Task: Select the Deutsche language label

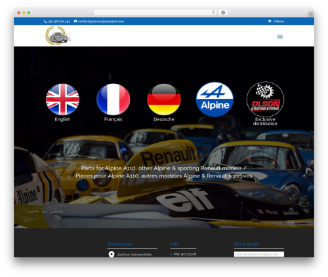Action: click(x=164, y=119)
